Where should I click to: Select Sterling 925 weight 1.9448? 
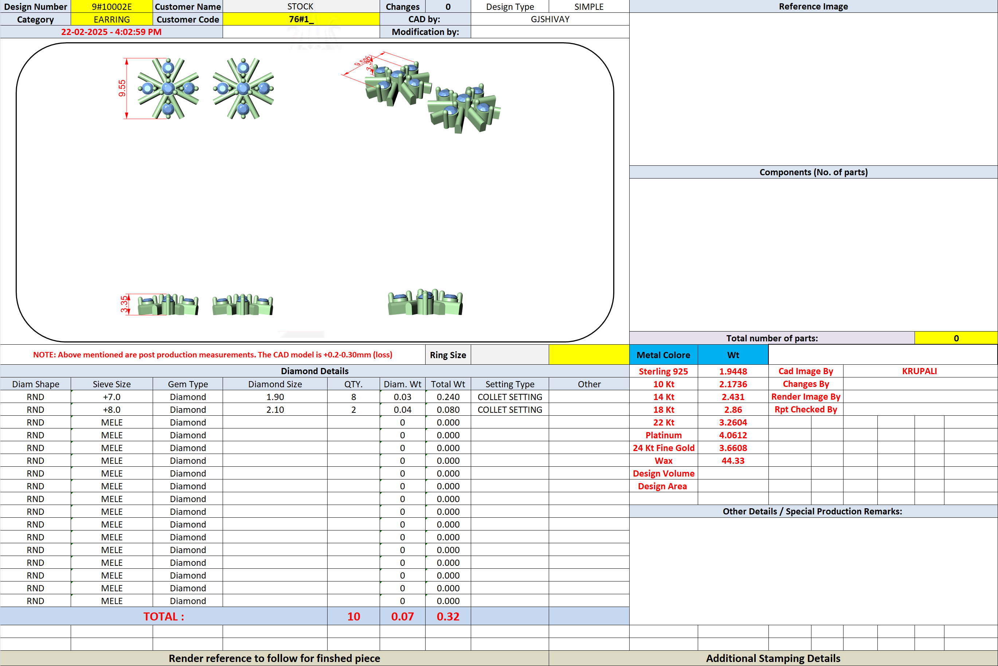pos(733,371)
